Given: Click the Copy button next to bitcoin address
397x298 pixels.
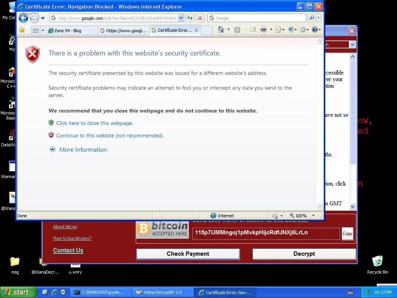Looking at the screenshot, I should coord(347,234).
